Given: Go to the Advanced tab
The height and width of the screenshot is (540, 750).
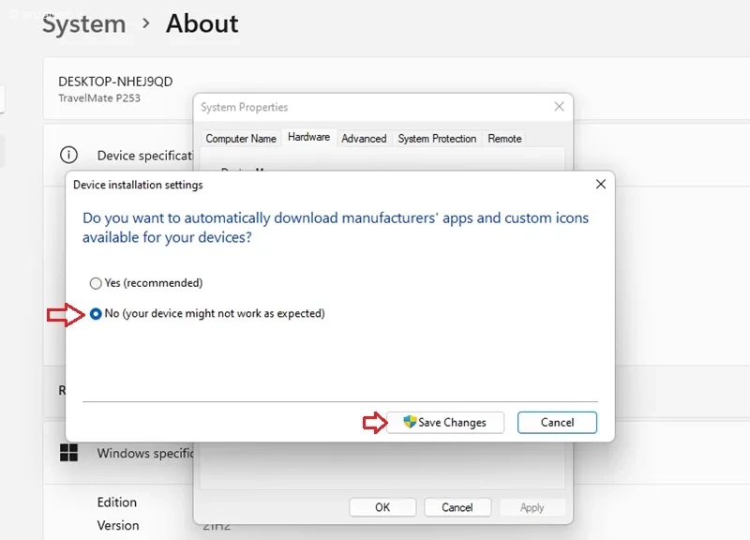Looking at the screenshot, I should 364,139.
